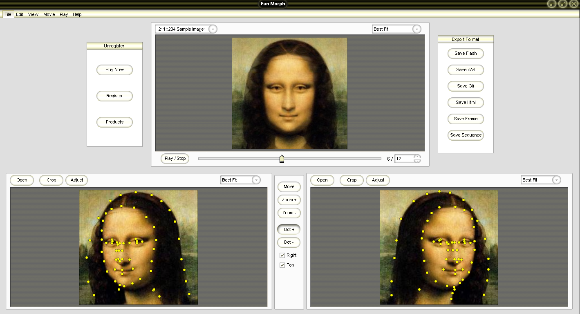Open the preview panel's Best Fit dropdown

[x=417, y=29]
